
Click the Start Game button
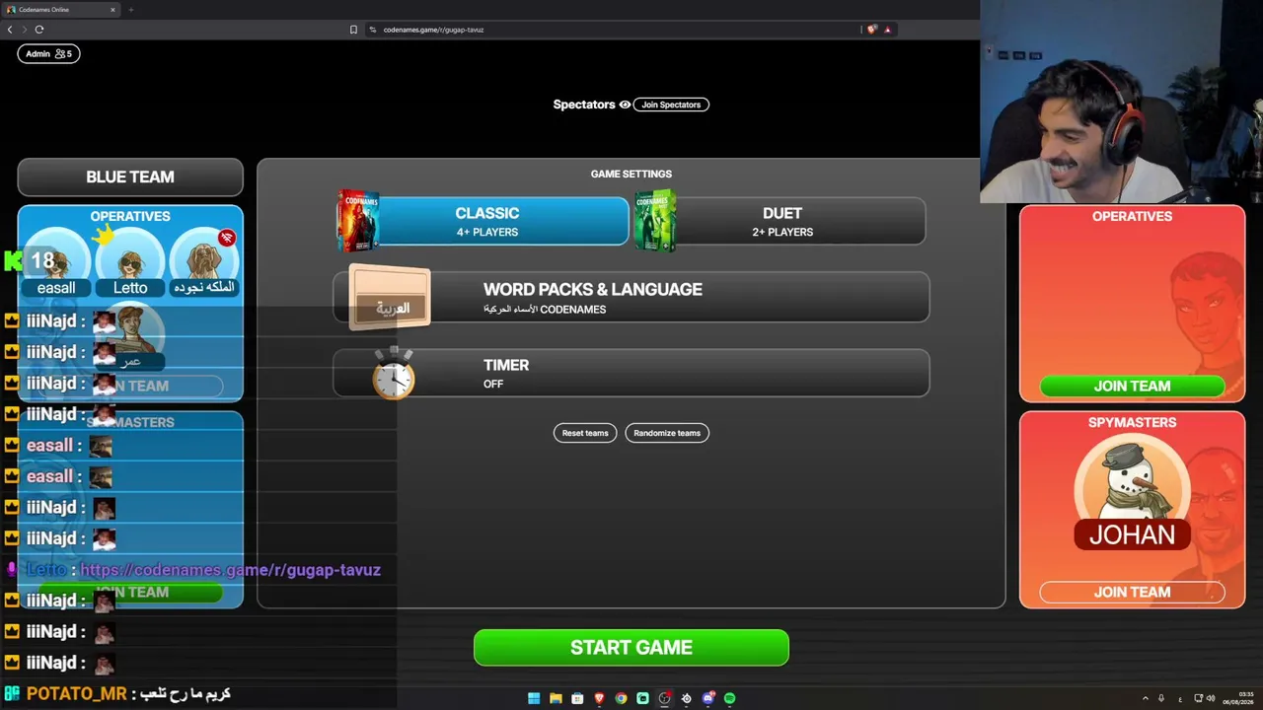(631, 648)
